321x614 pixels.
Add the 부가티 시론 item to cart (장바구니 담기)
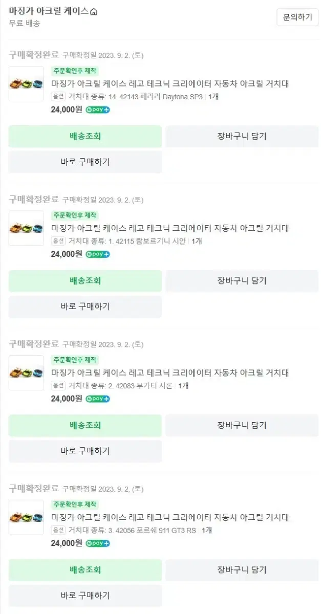pyautogui.click(x=242, y=425)
